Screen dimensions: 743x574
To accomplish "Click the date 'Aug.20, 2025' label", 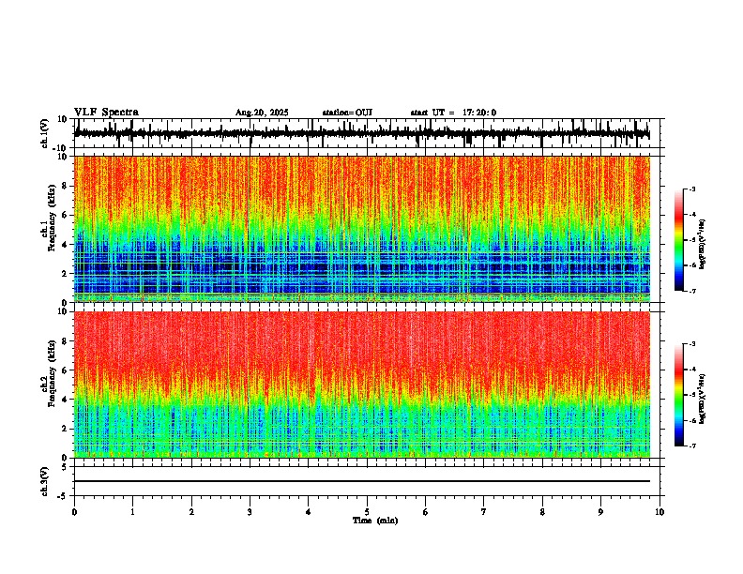I will (262, 113).
